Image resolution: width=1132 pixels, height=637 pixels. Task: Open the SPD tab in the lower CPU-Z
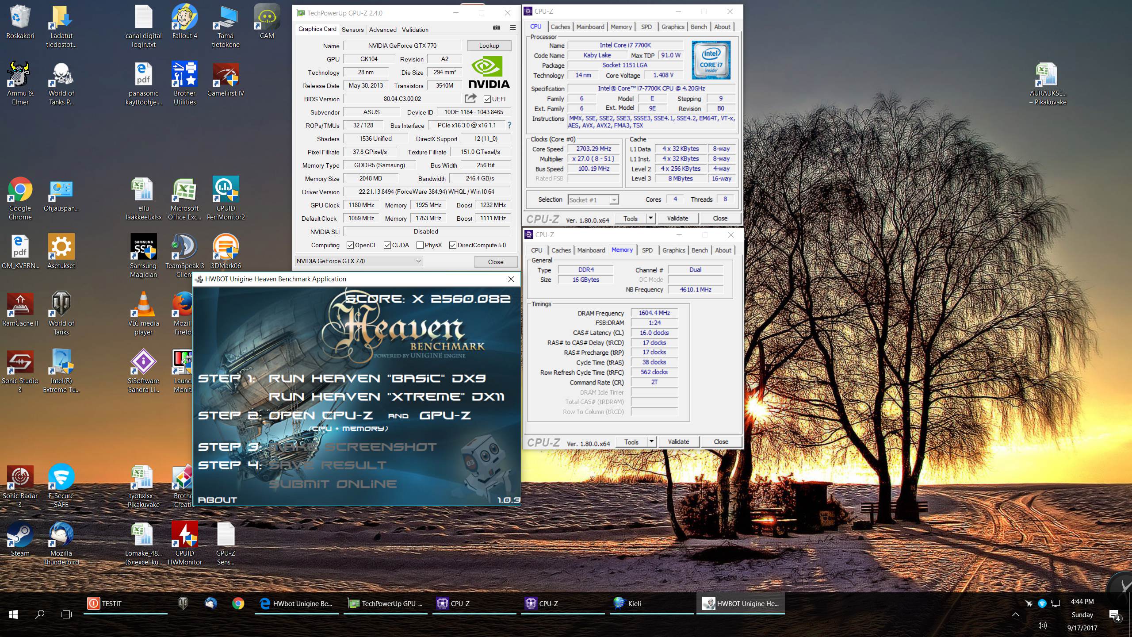pos(647,250)
